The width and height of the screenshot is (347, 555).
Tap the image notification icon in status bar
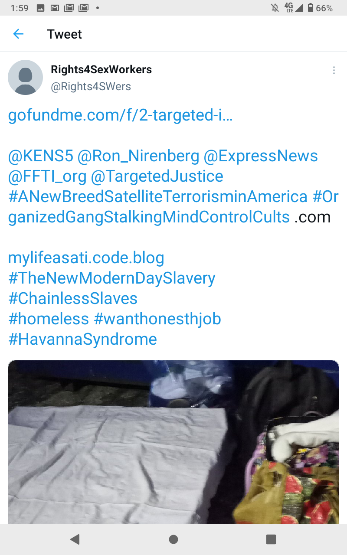(x=41, y=8)
